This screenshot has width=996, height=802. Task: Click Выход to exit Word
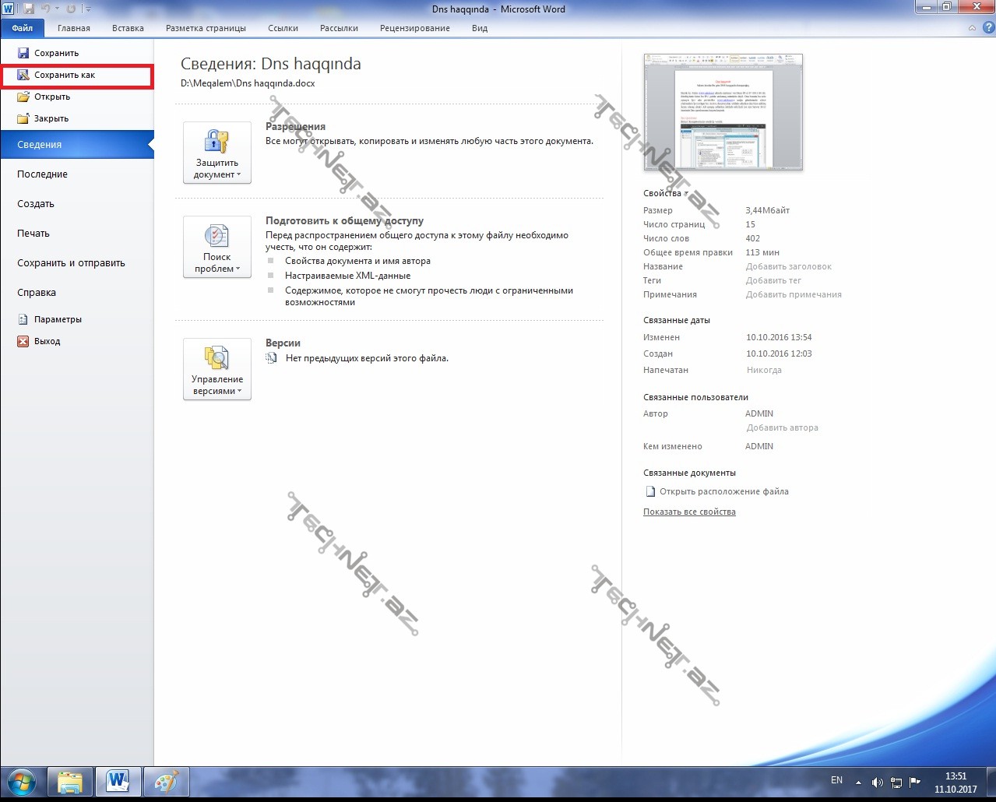[x=47, y=342]
